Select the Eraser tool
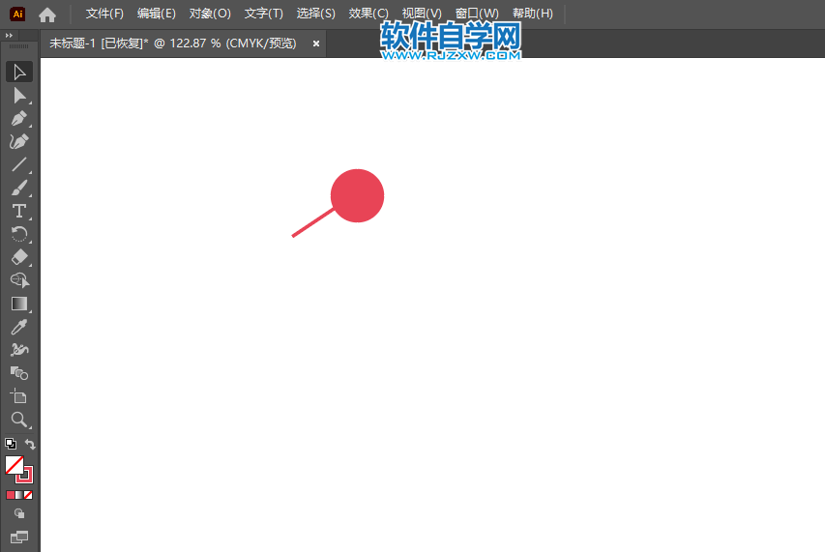This screenshot has width=825, height=552. coord(19,257)
